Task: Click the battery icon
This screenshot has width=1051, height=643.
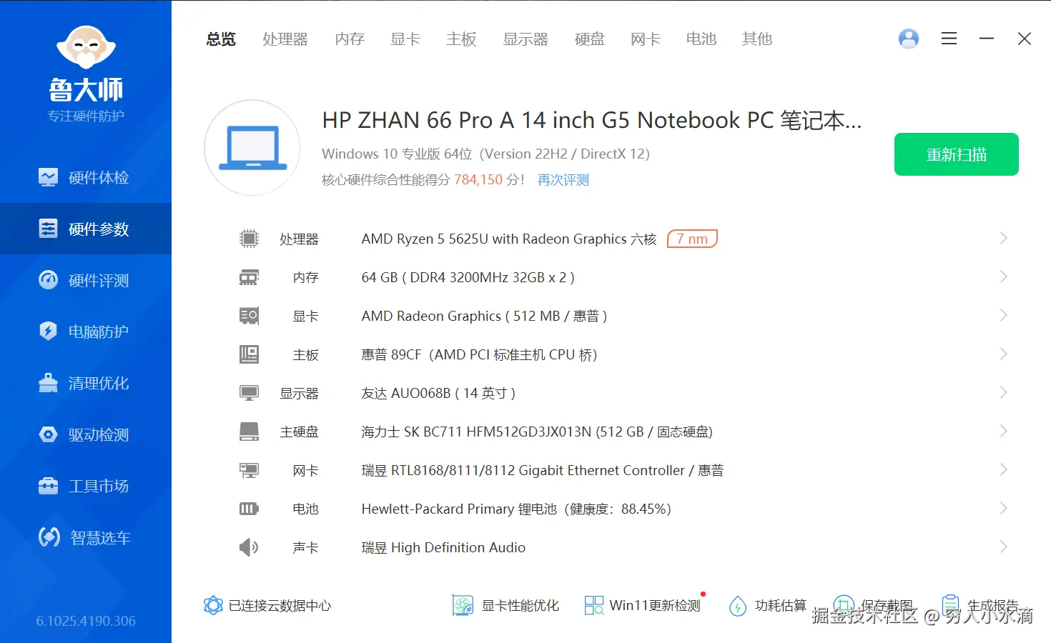Action: click(x=249, y=509)
